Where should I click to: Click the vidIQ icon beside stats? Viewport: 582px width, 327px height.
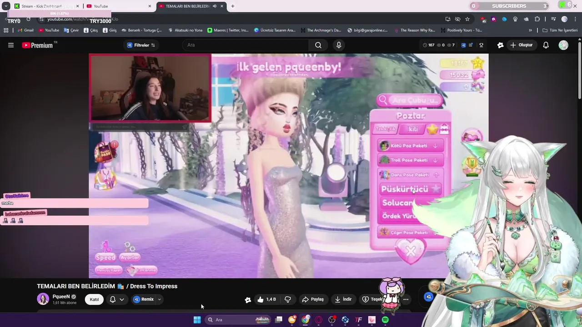pyautogui.click(x=463, y=45)
